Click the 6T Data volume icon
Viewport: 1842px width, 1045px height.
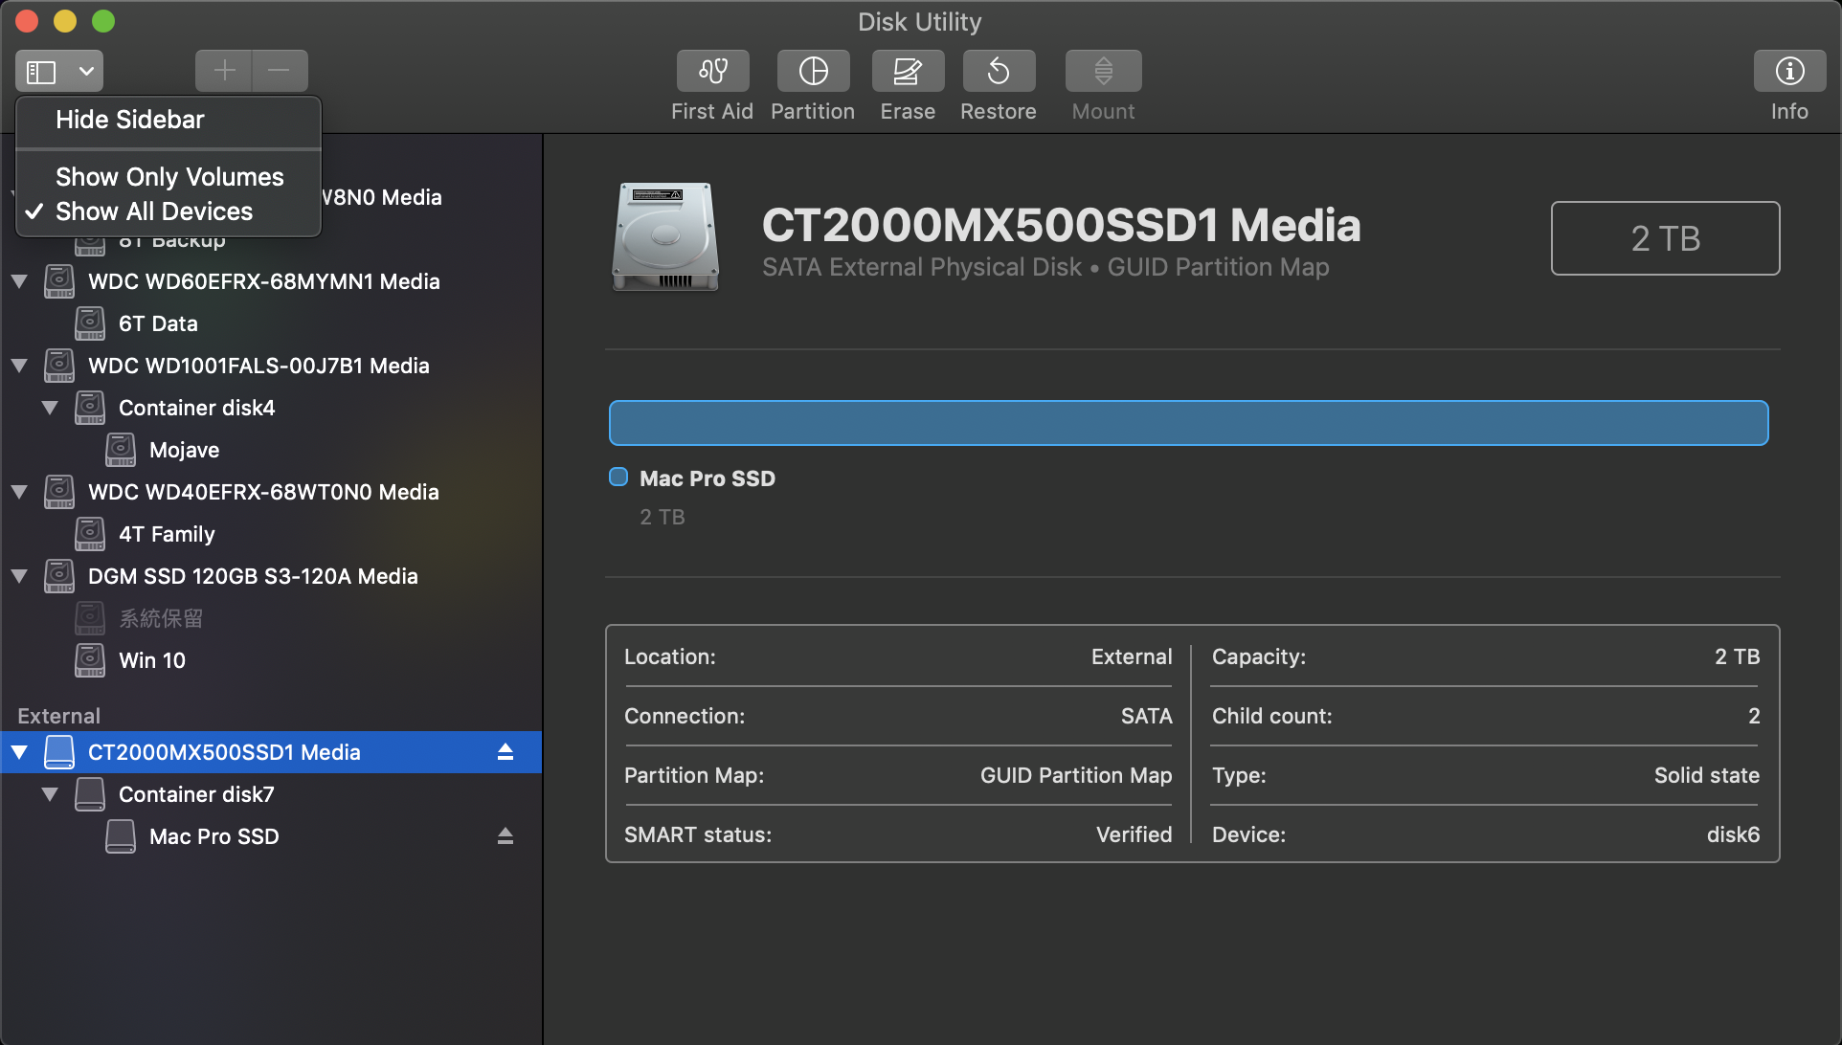point(90,323)
